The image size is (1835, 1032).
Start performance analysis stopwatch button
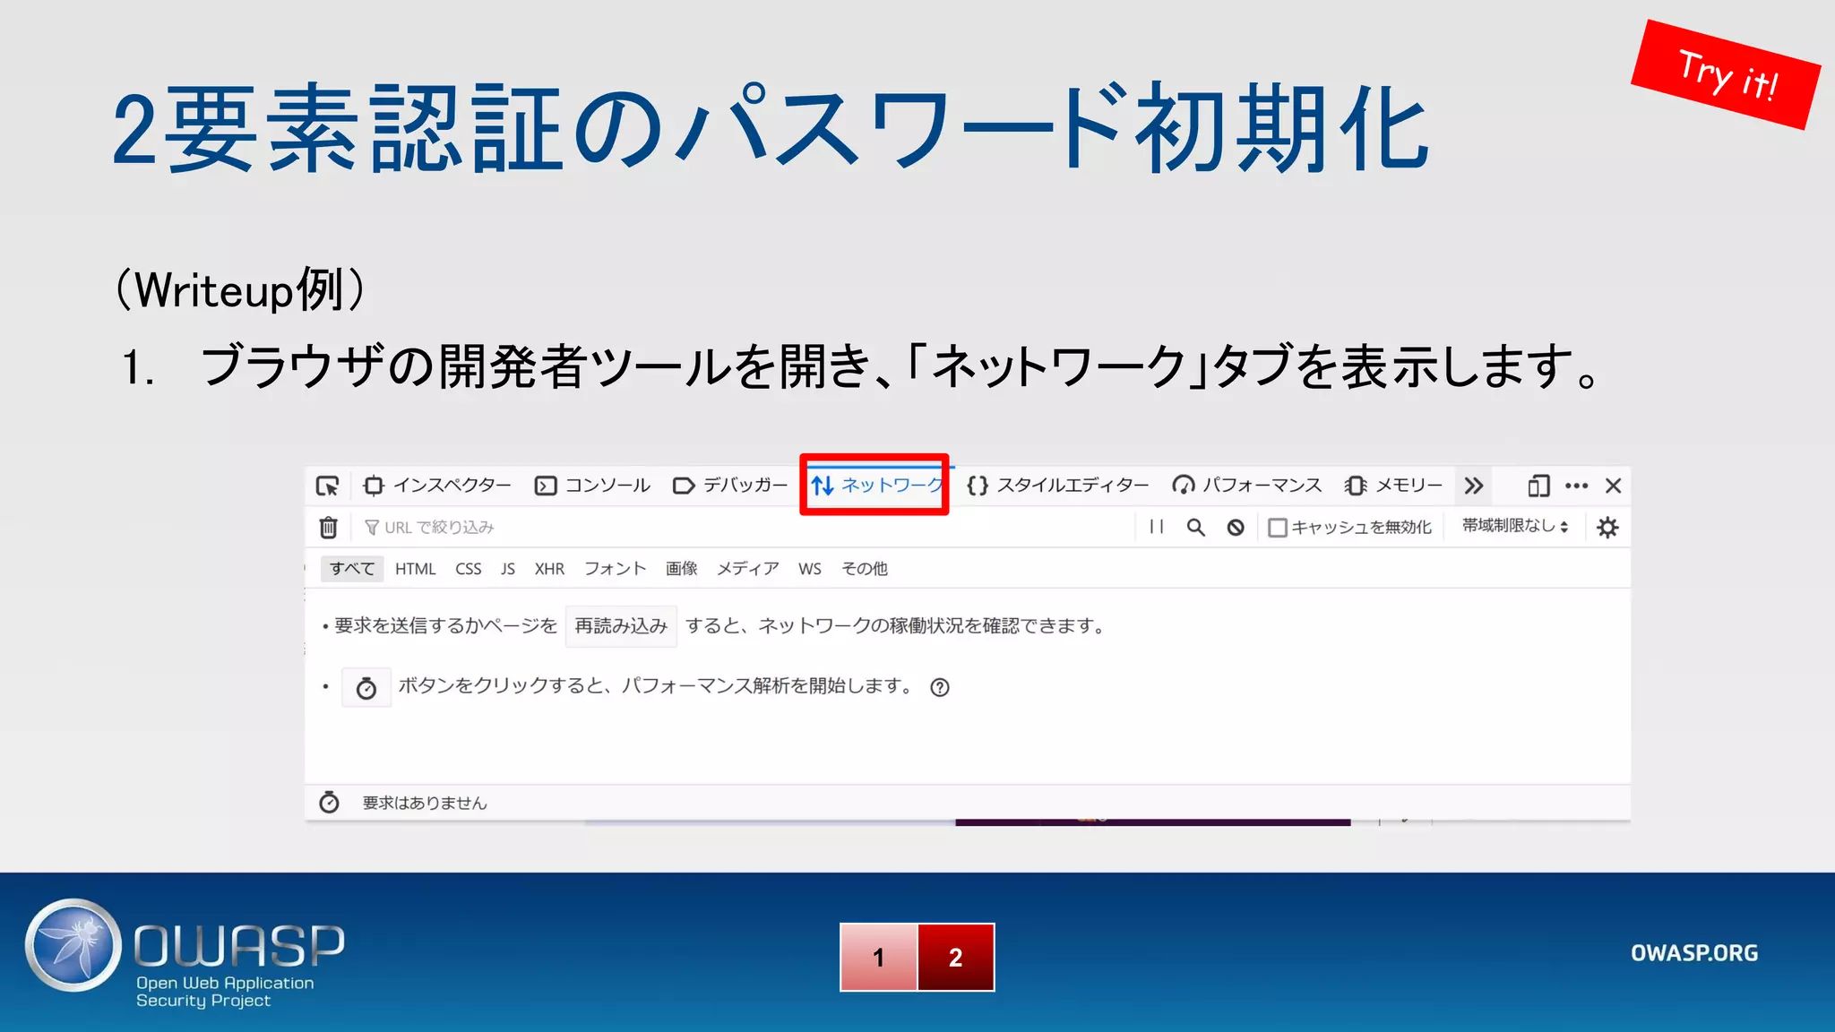pos(366,688)
